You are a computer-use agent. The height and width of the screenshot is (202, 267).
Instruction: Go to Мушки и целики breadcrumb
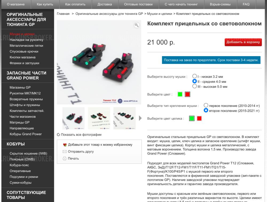[x=160, y=14]
